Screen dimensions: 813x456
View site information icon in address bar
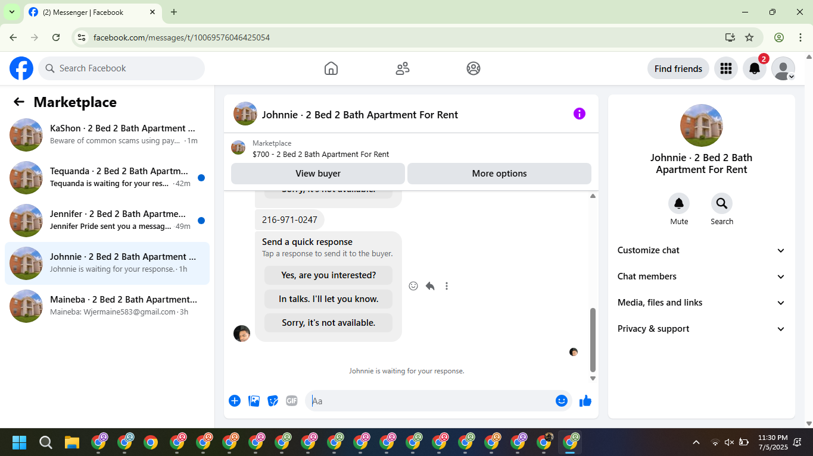click(x=82, y=37)
